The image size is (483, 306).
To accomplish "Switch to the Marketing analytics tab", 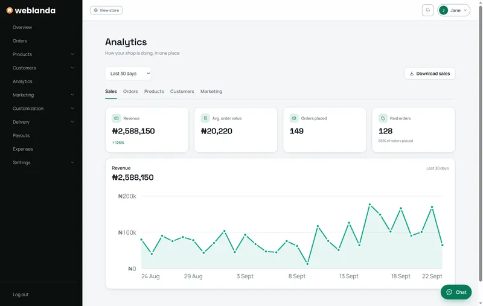I will 211,91.
